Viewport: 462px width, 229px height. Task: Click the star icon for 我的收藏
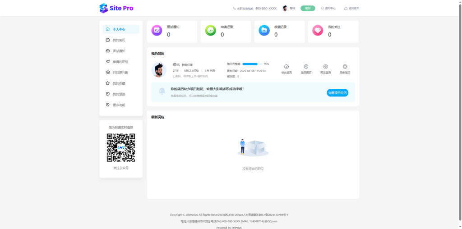(x=107, y=83)
